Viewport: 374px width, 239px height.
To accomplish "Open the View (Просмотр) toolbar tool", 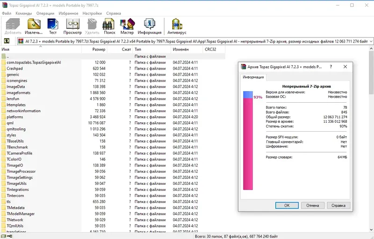I will (x=72, y=26).
